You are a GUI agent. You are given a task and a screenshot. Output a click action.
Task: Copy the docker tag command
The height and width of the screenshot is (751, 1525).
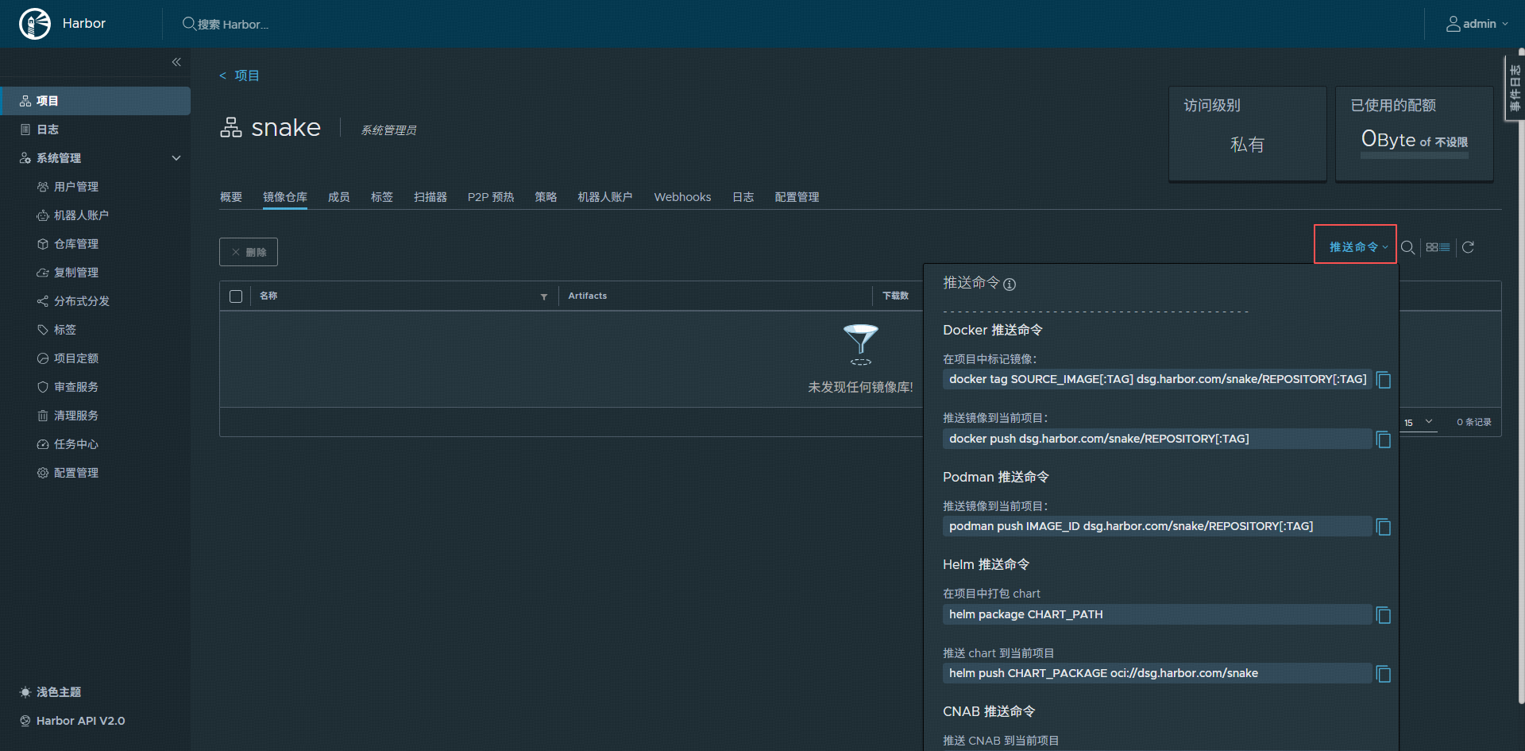coord(1384,380)
